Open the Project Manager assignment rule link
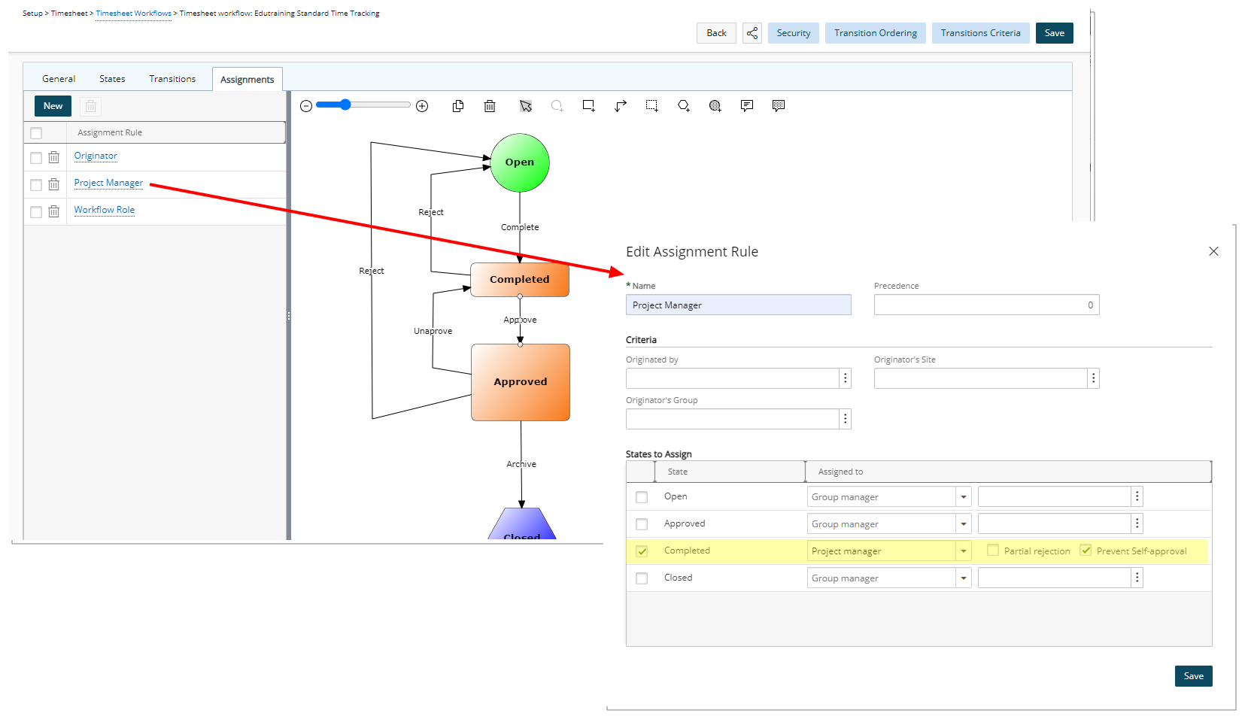 (108, 183)
